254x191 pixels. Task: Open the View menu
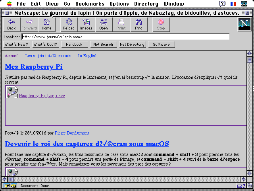[52, 4]
